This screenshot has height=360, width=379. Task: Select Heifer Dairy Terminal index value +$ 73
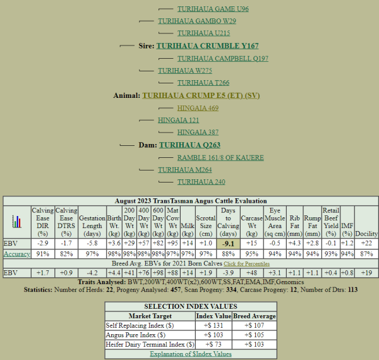click(x=214, y=345)
